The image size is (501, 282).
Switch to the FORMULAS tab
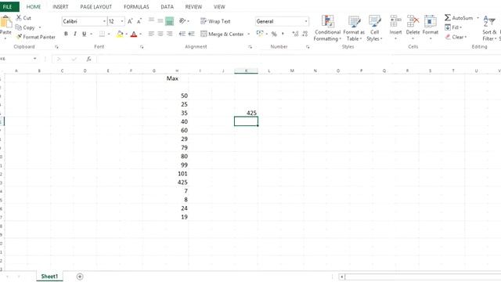(x=136, y=7)
